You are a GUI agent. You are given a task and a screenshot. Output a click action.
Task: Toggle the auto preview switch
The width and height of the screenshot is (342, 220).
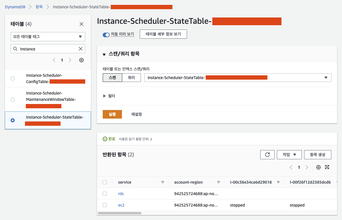106,35
